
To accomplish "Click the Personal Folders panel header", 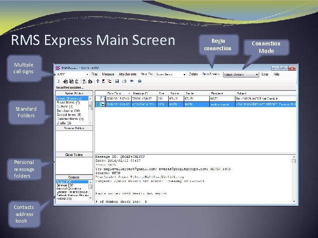I will (74, 128).
